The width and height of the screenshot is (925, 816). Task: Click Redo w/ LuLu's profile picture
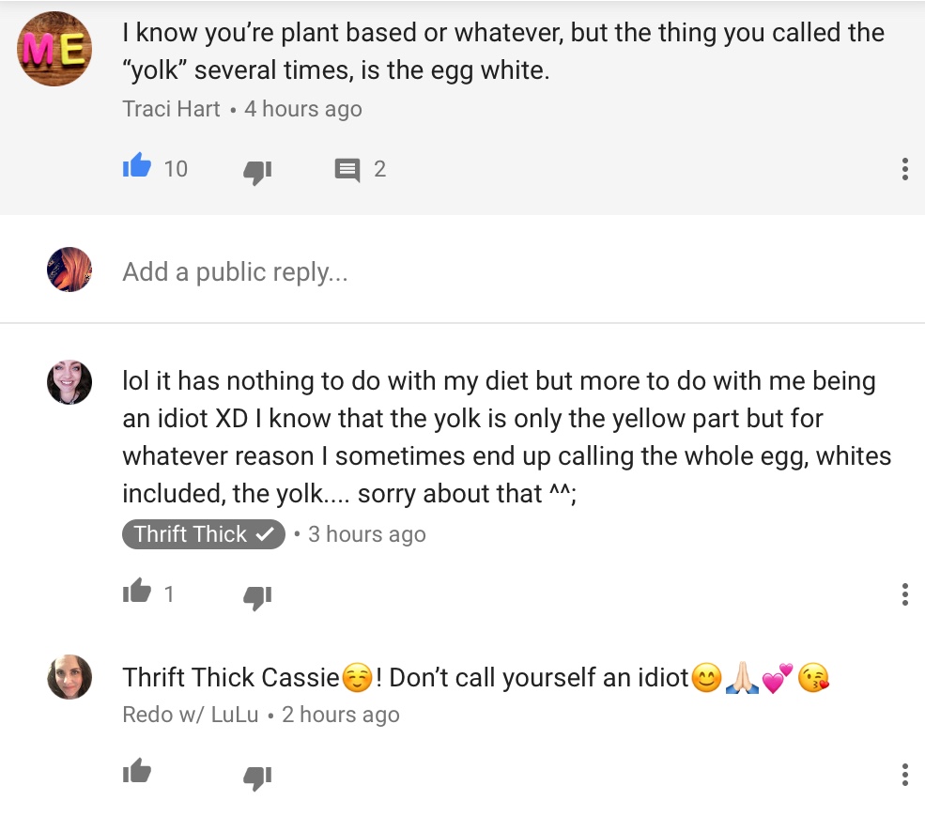tap(69, 677)
